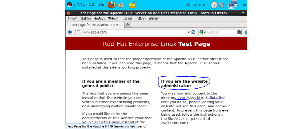
Task: Open the URL history dropdown arrow
Action: tap(189, 32)
